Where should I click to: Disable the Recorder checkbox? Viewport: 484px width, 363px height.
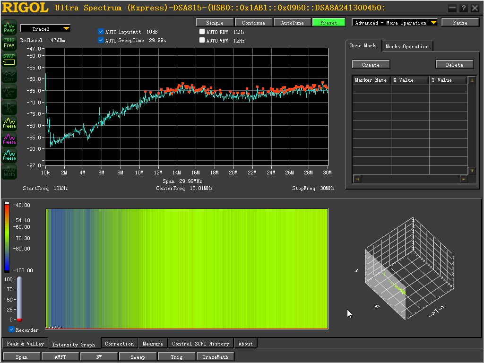click(x=11, y=329)
